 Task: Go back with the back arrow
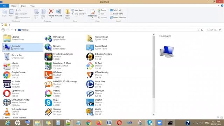click(3, 30)
